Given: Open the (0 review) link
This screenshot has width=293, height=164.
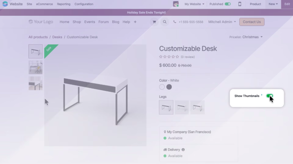Looking at the screenshot, I should pyautogui.click(x=188, y=57).
